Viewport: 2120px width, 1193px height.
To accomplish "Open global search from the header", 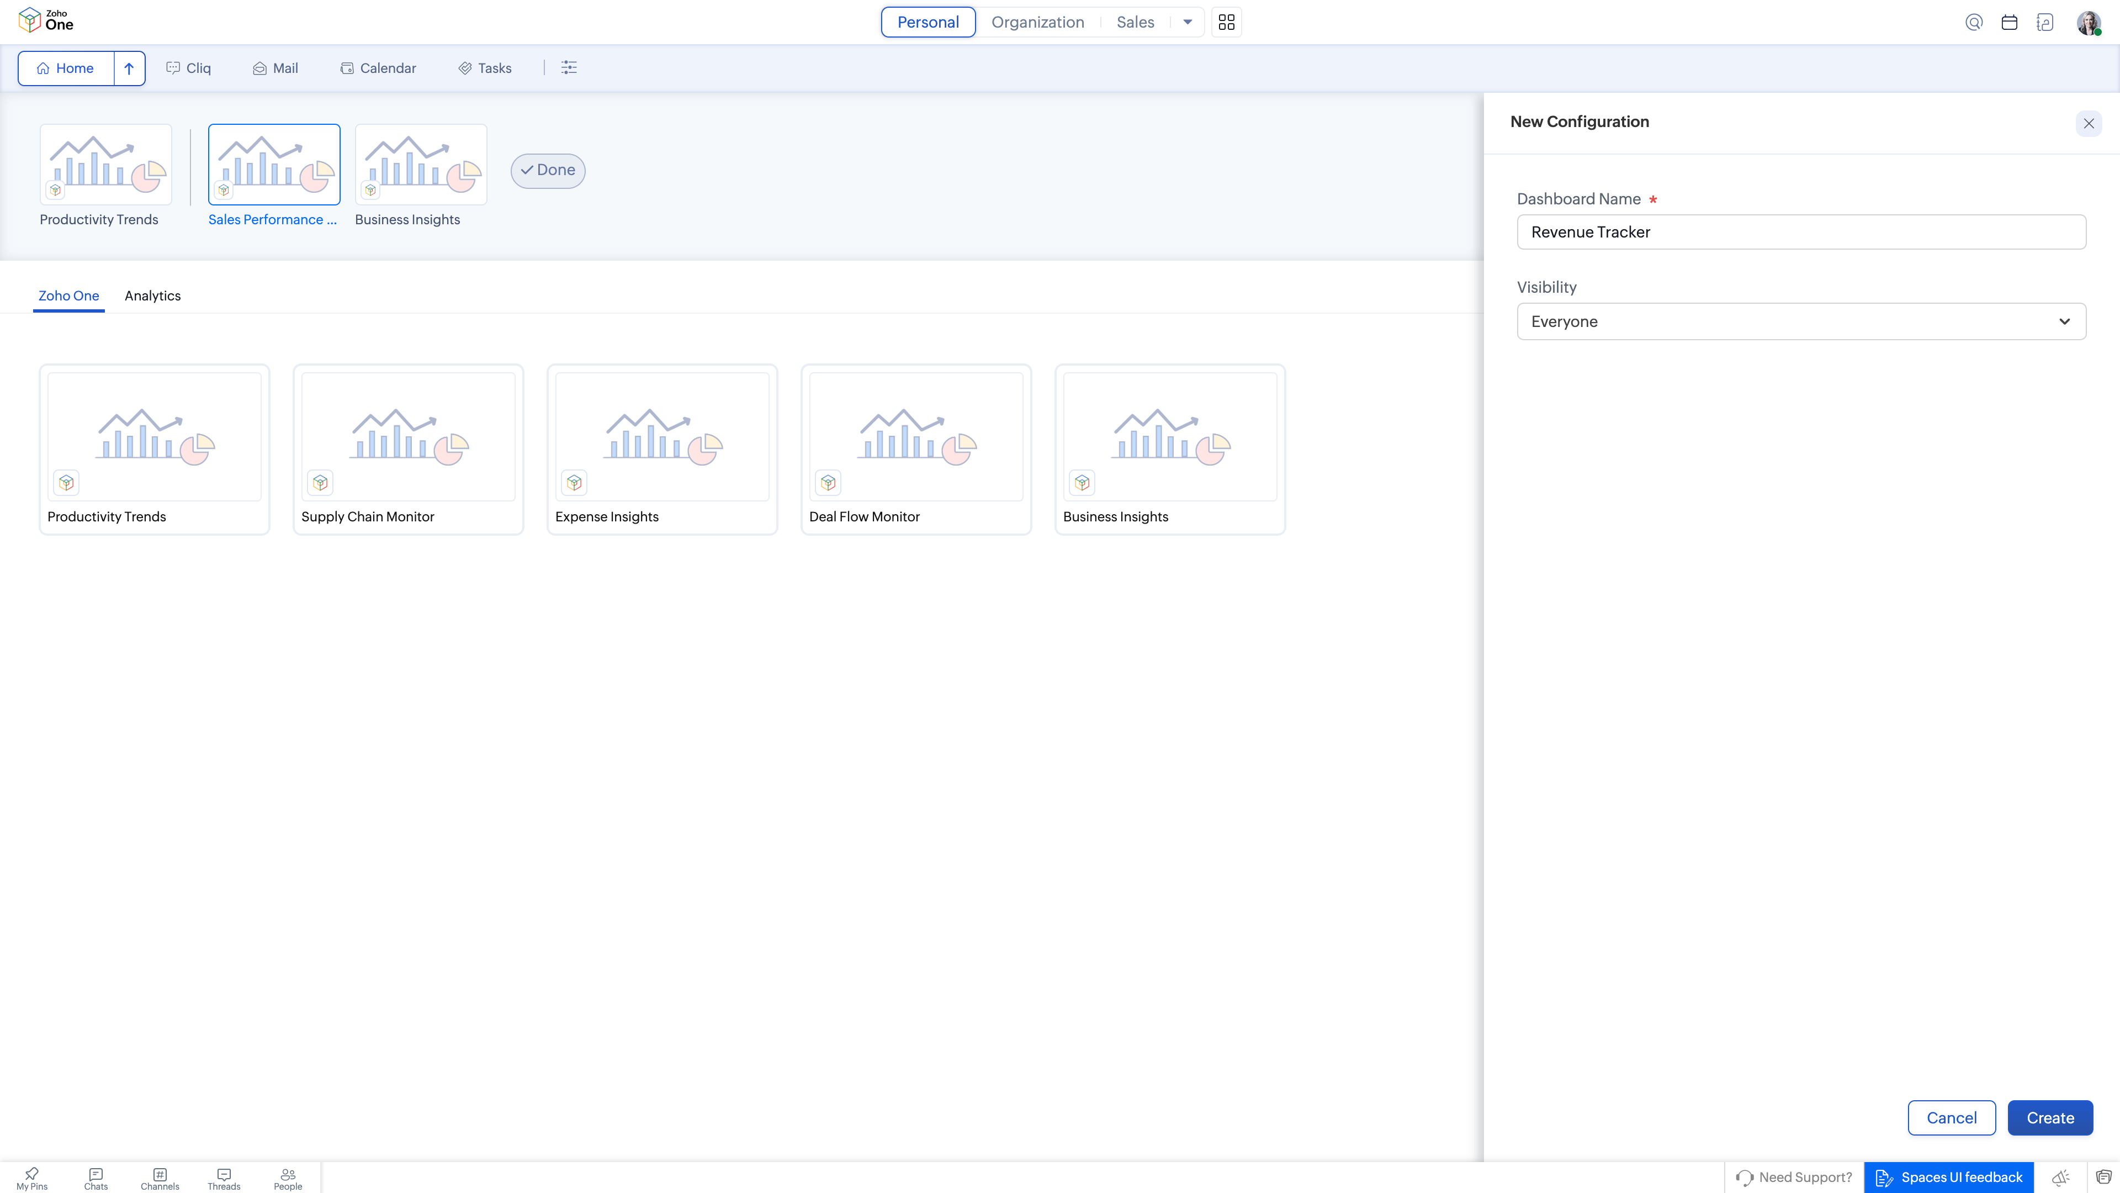I will click(x=1974, y=22).
